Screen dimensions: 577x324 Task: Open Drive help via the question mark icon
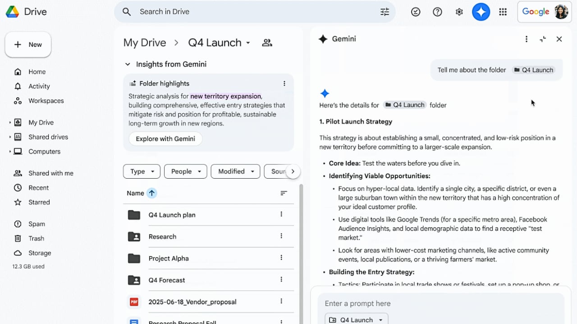point(437,12)
